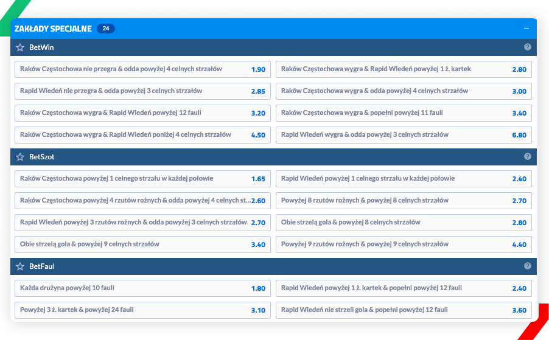Open help icon for BetFaul section
Screen dimensions: 549x340
coord(527,266)
